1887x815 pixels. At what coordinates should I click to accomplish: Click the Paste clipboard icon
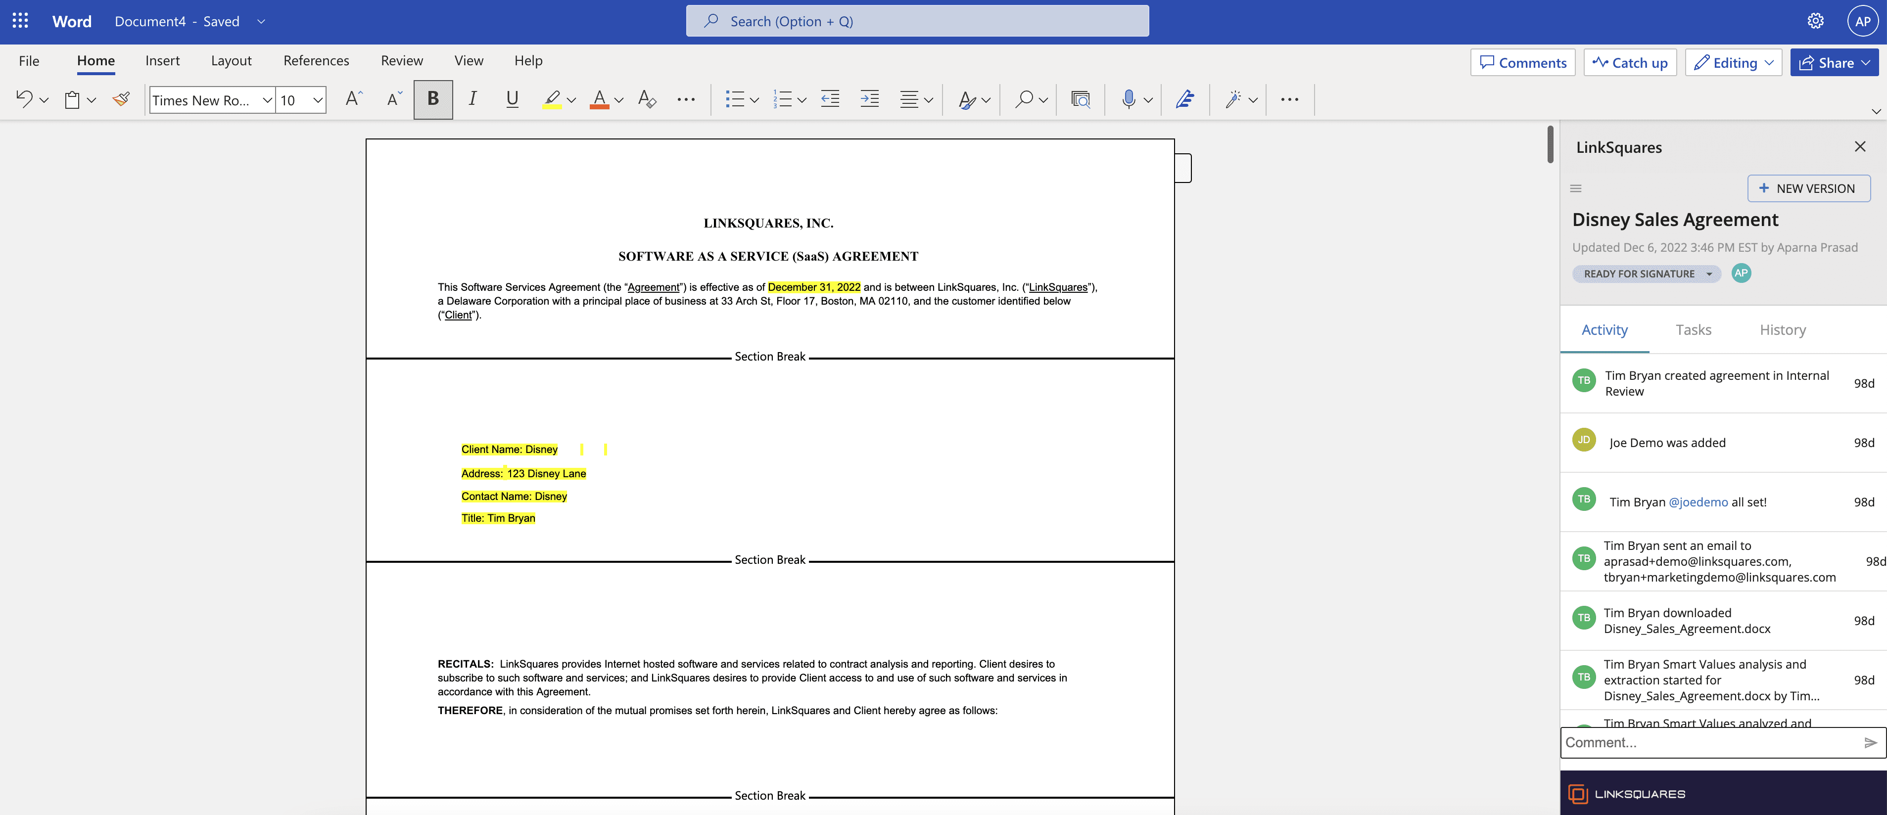pyautogui.click(x=72, y=99)
